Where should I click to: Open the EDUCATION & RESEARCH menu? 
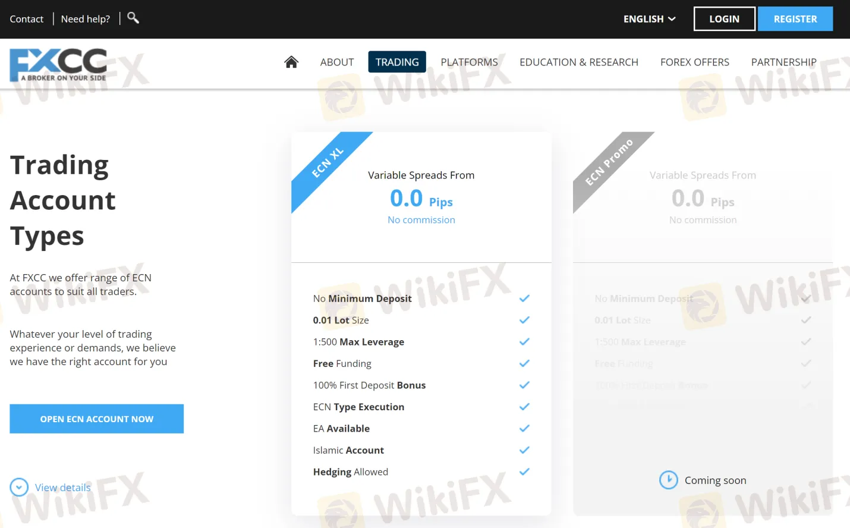pos(579,62)
